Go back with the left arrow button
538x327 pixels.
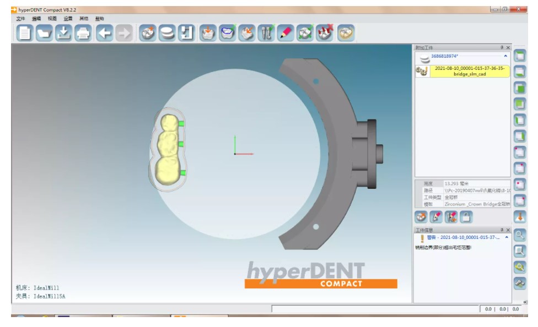pos(104,33)
